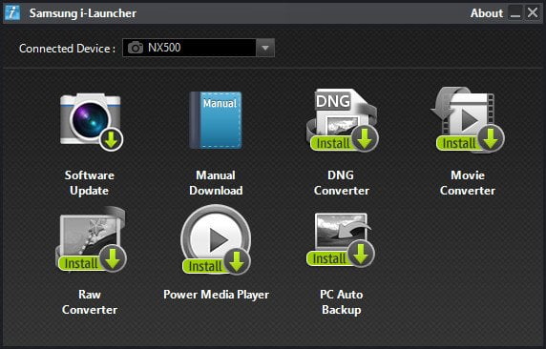Select the NX500 device field
The width and height of the screenshot is (546, 349).
(199, 48)
